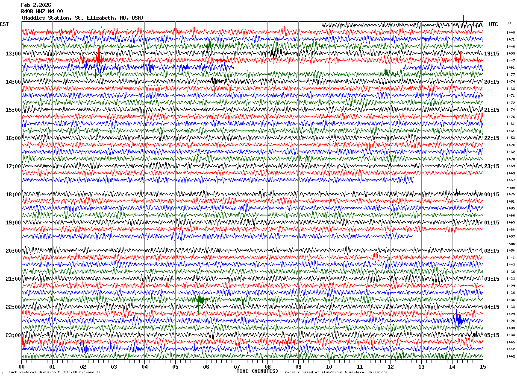
Task: Click the 'Each Vertical Division = 500.00 microvolts' note
Action: coord(54,372)
